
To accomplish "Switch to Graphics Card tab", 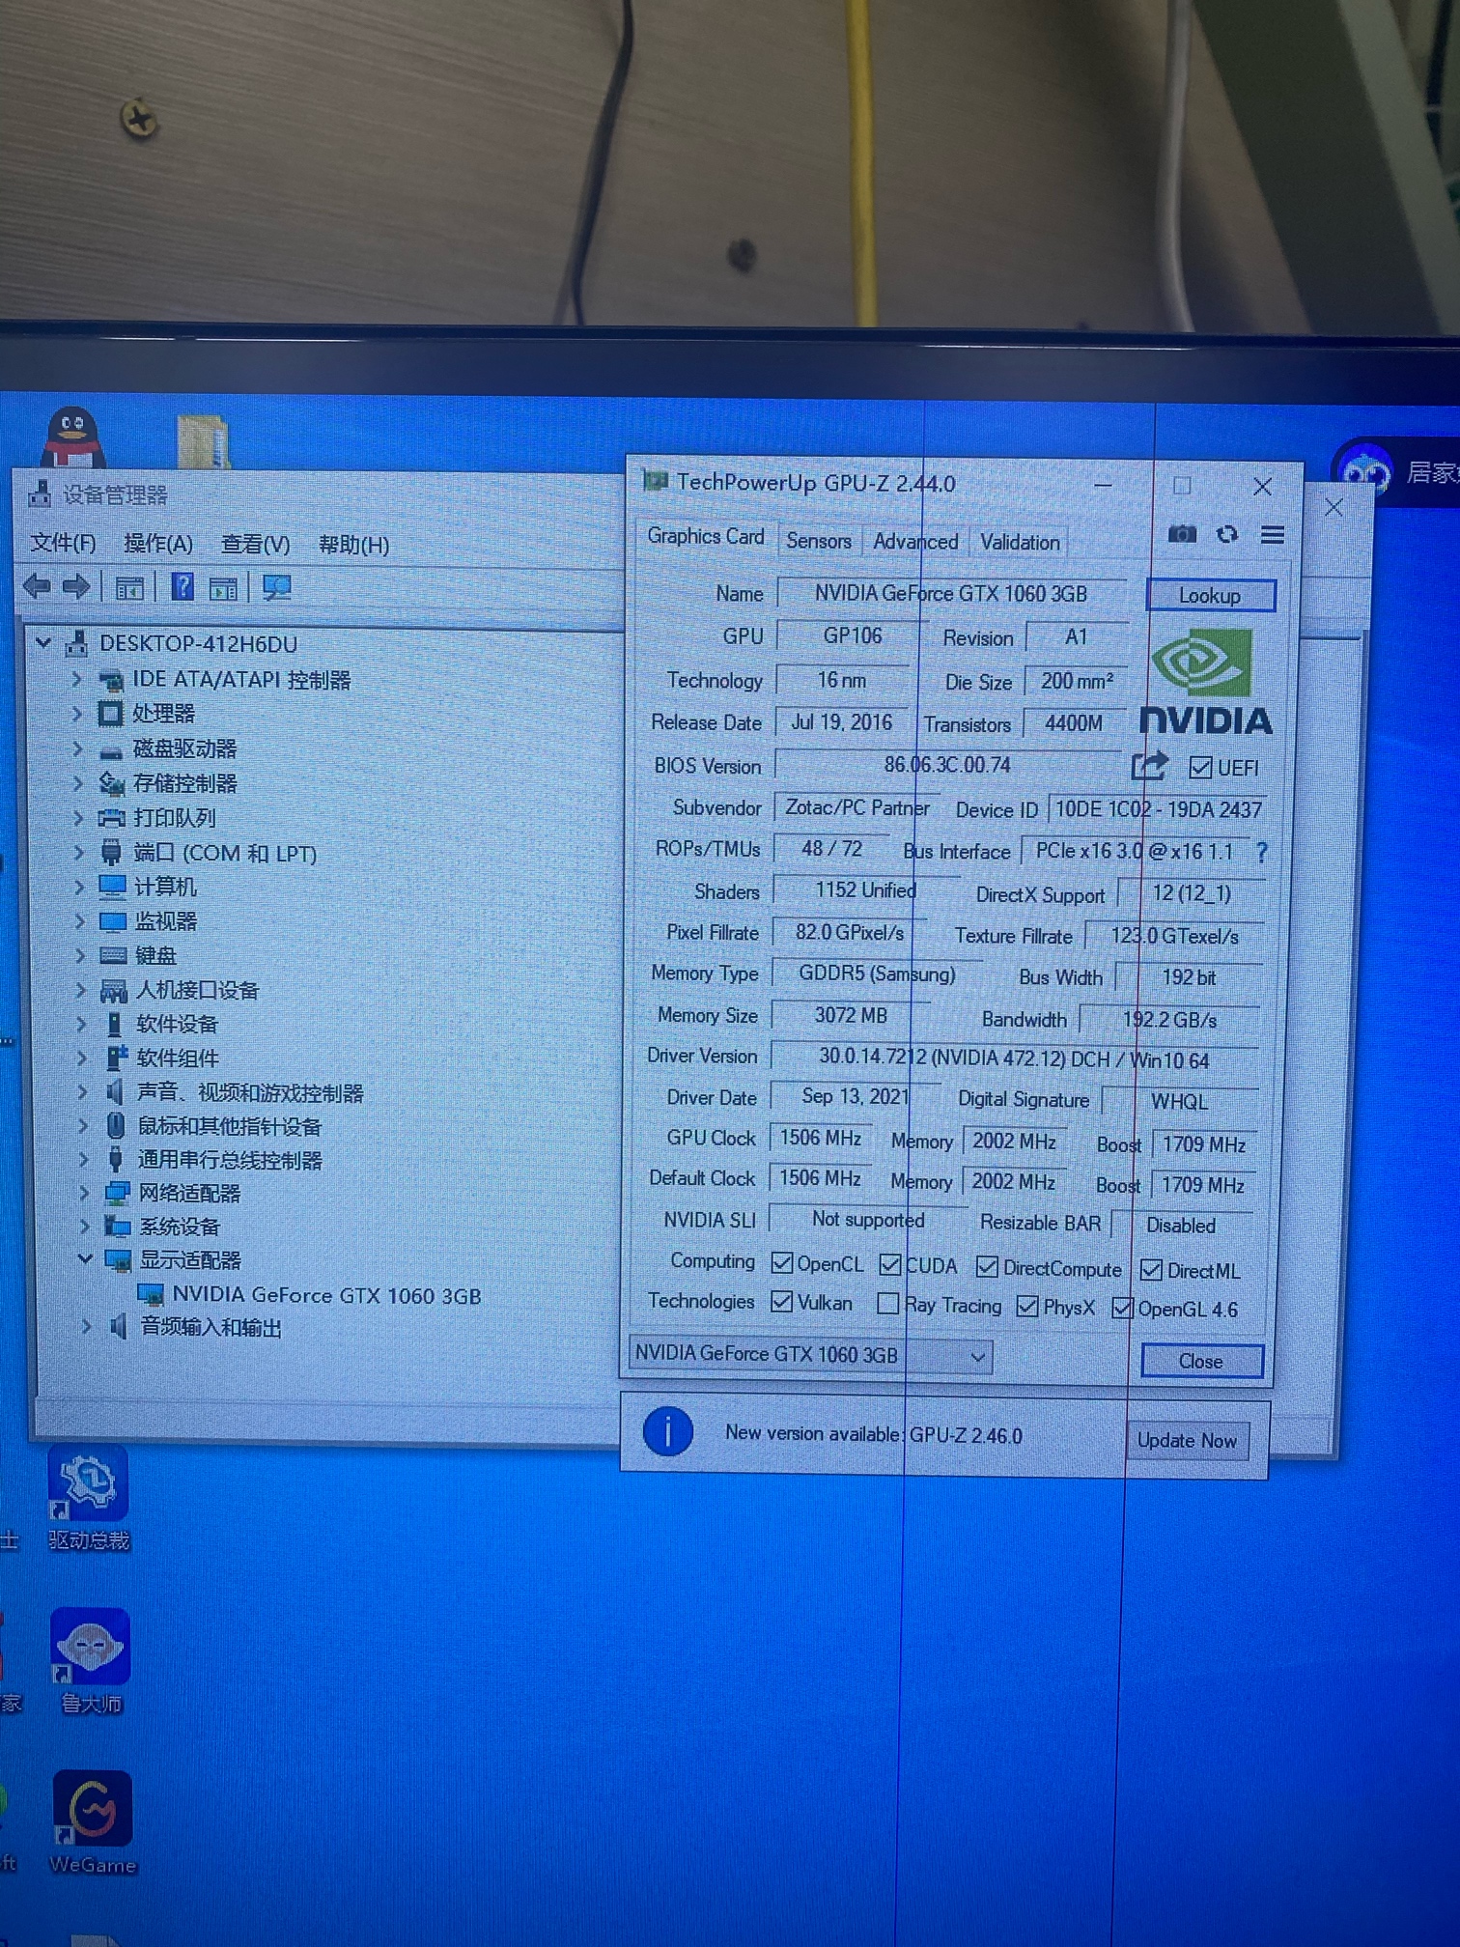I will (x=705, y=537).
